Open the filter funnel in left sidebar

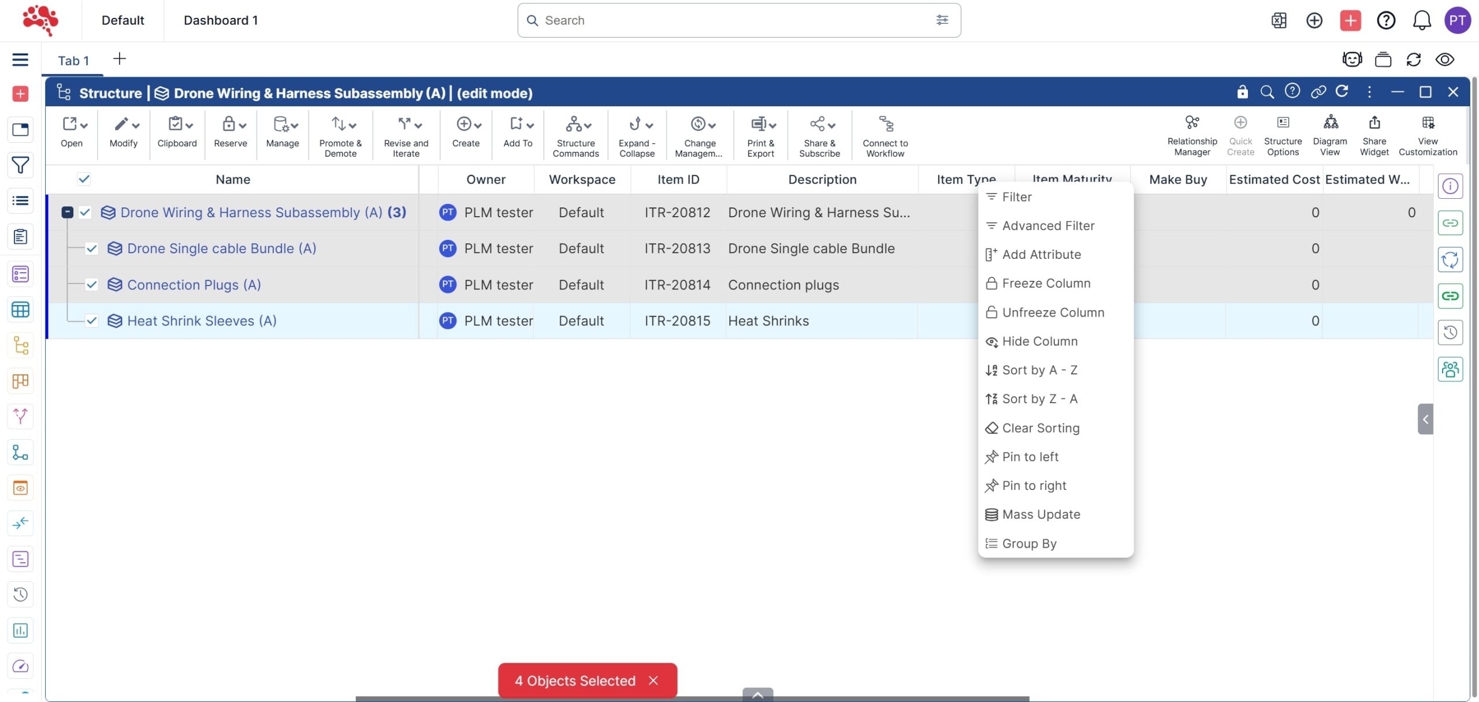click(x=20, y=165)
